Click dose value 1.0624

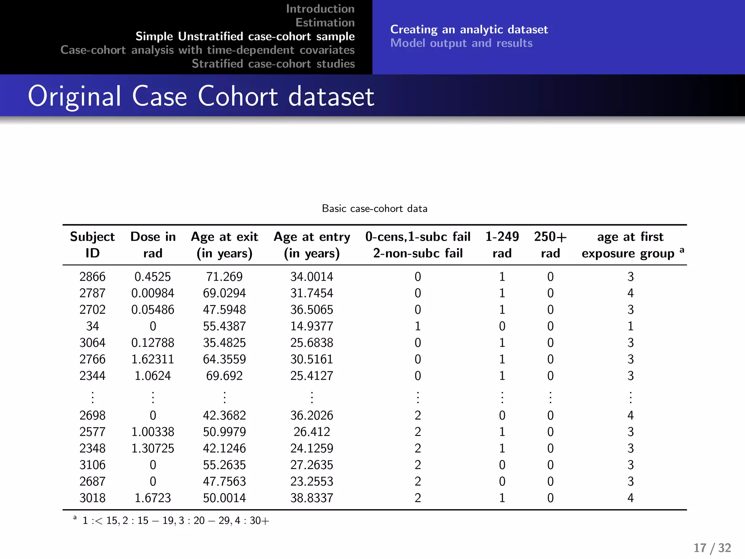pos(153,376)
